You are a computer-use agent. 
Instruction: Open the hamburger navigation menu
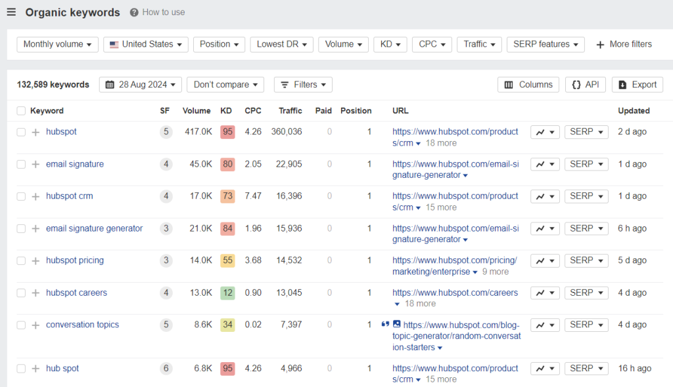coord(11,11)
